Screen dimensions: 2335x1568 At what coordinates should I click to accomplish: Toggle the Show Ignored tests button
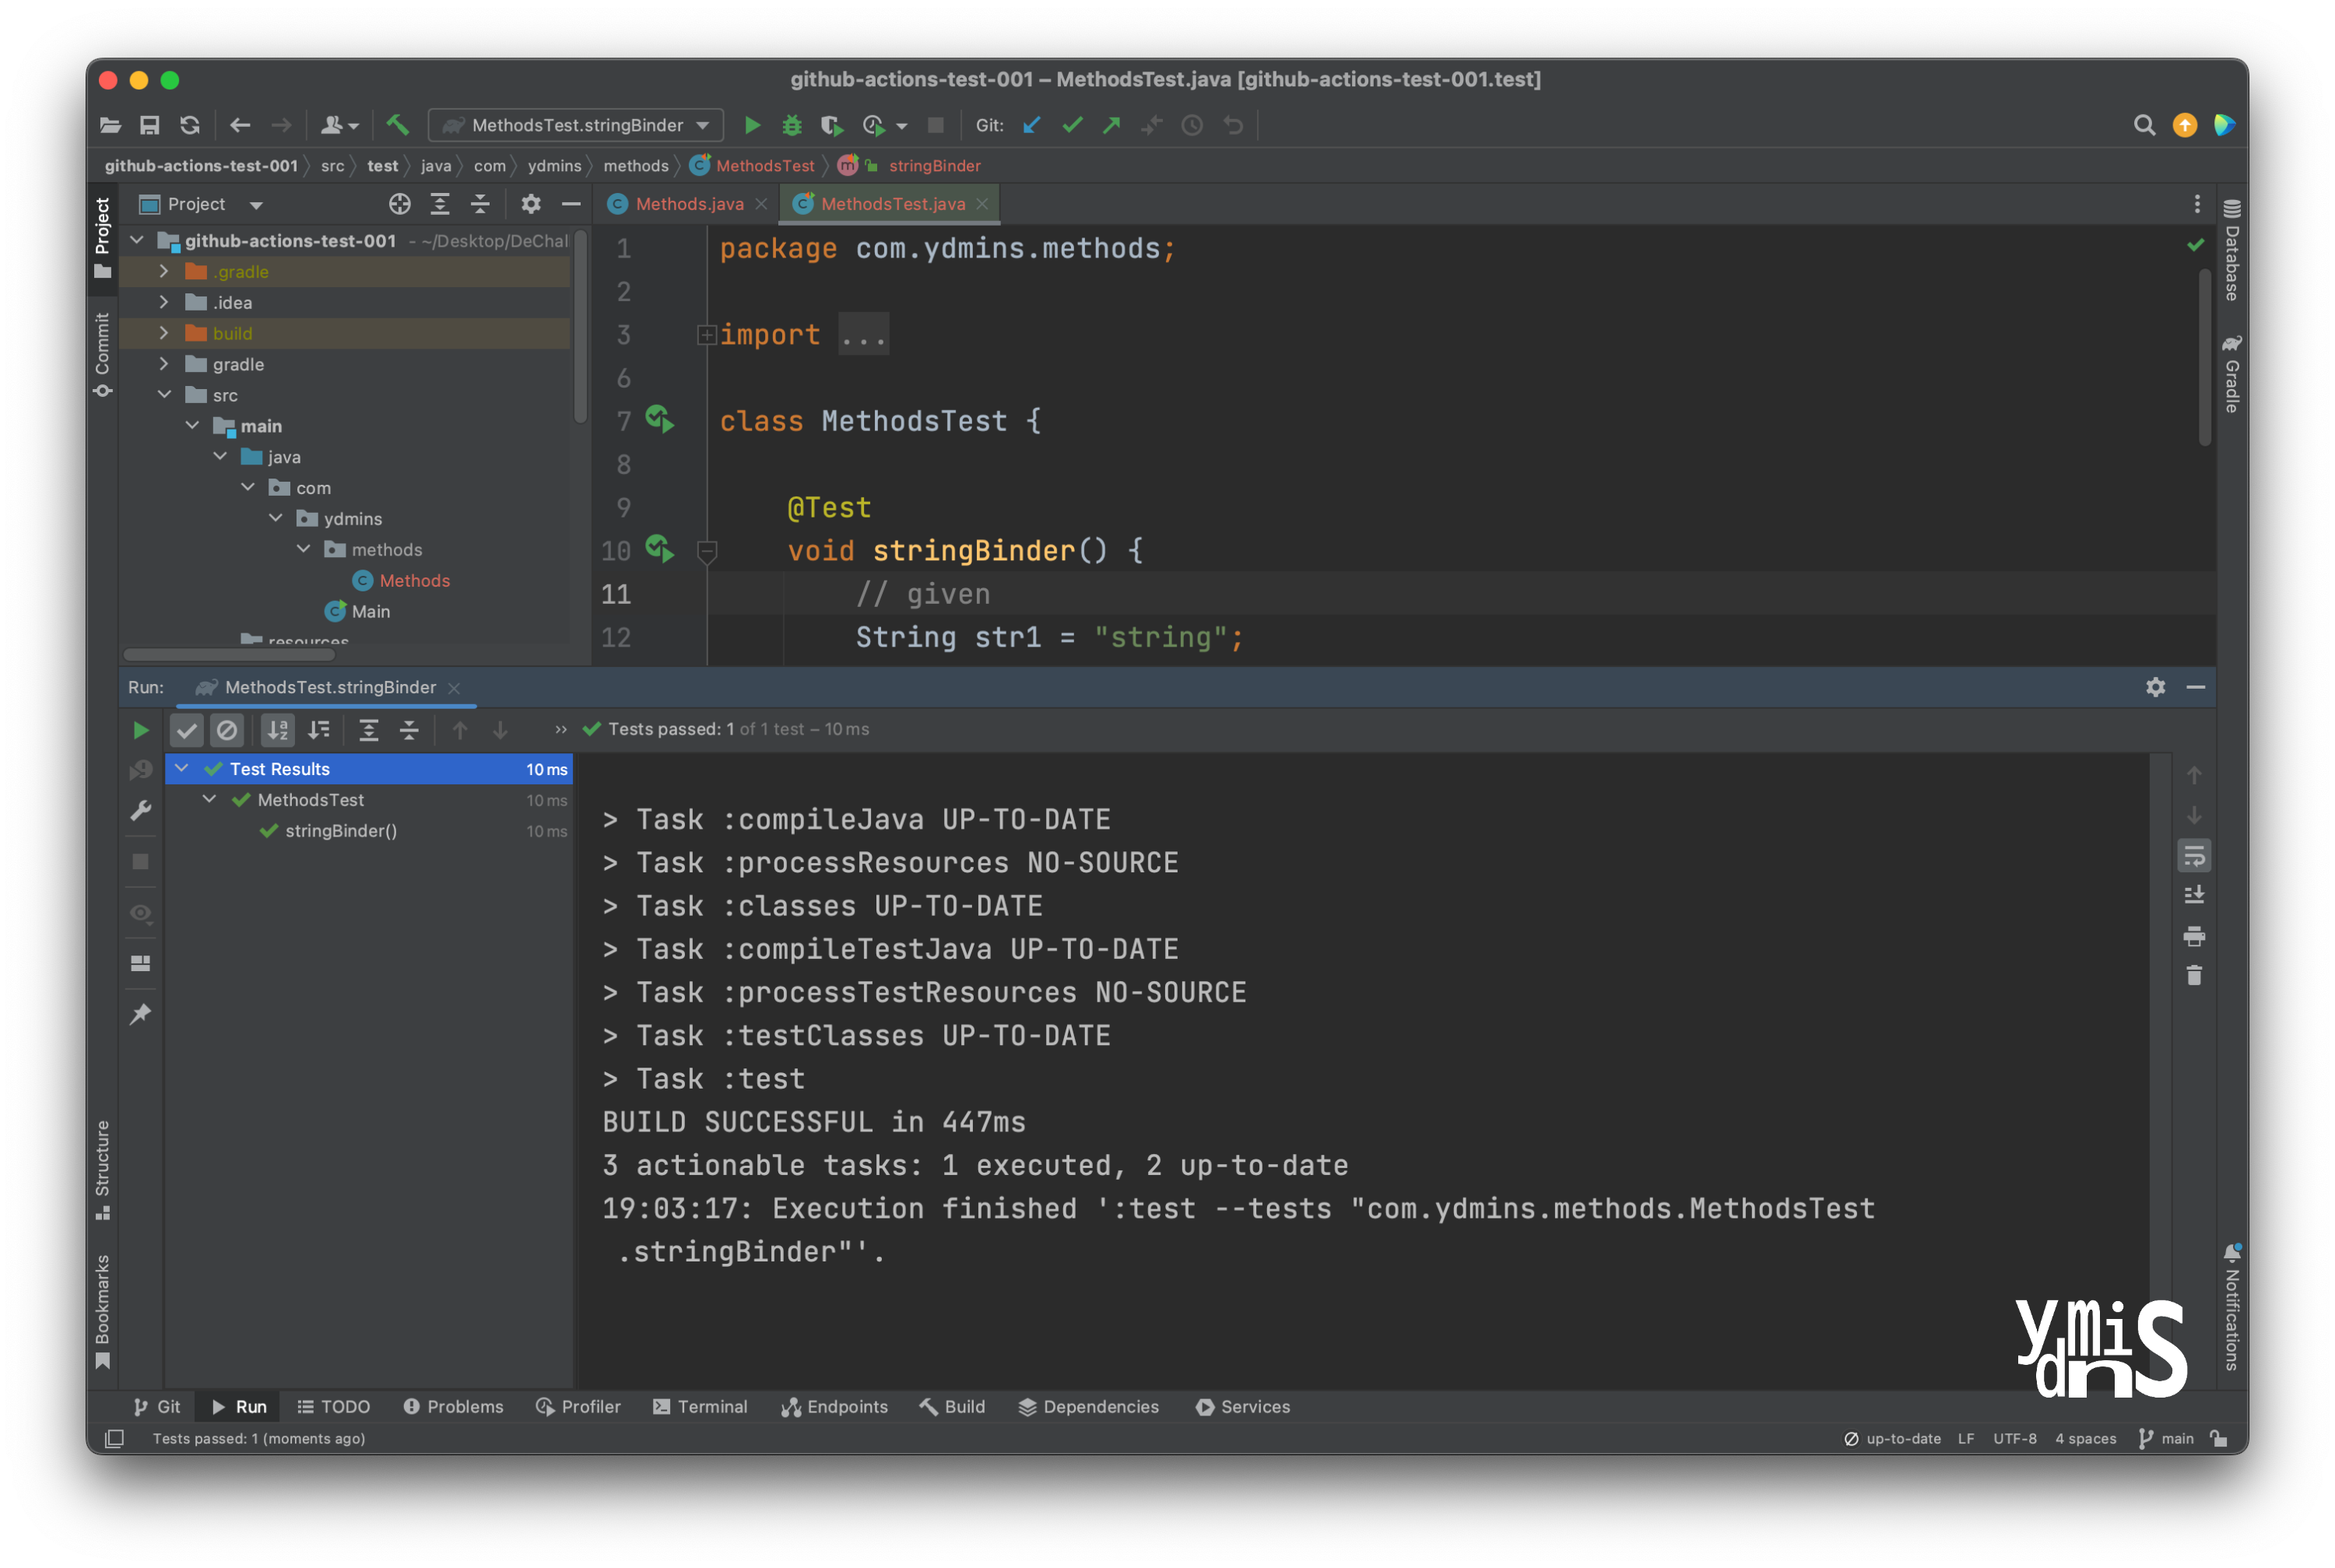(227, 730)
